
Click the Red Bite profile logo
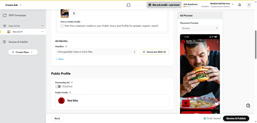click(x=61, y=101)
